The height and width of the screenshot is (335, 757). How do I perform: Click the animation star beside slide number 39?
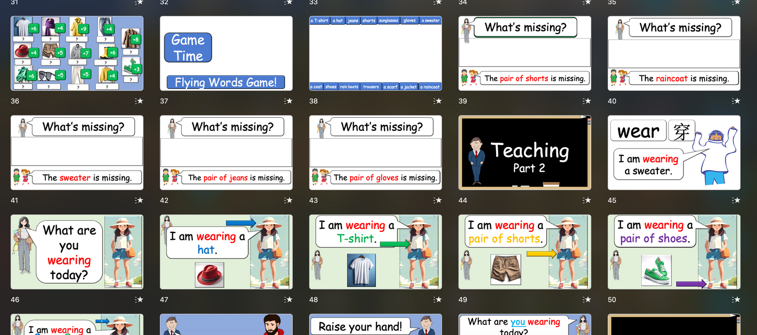click(587, 101)
